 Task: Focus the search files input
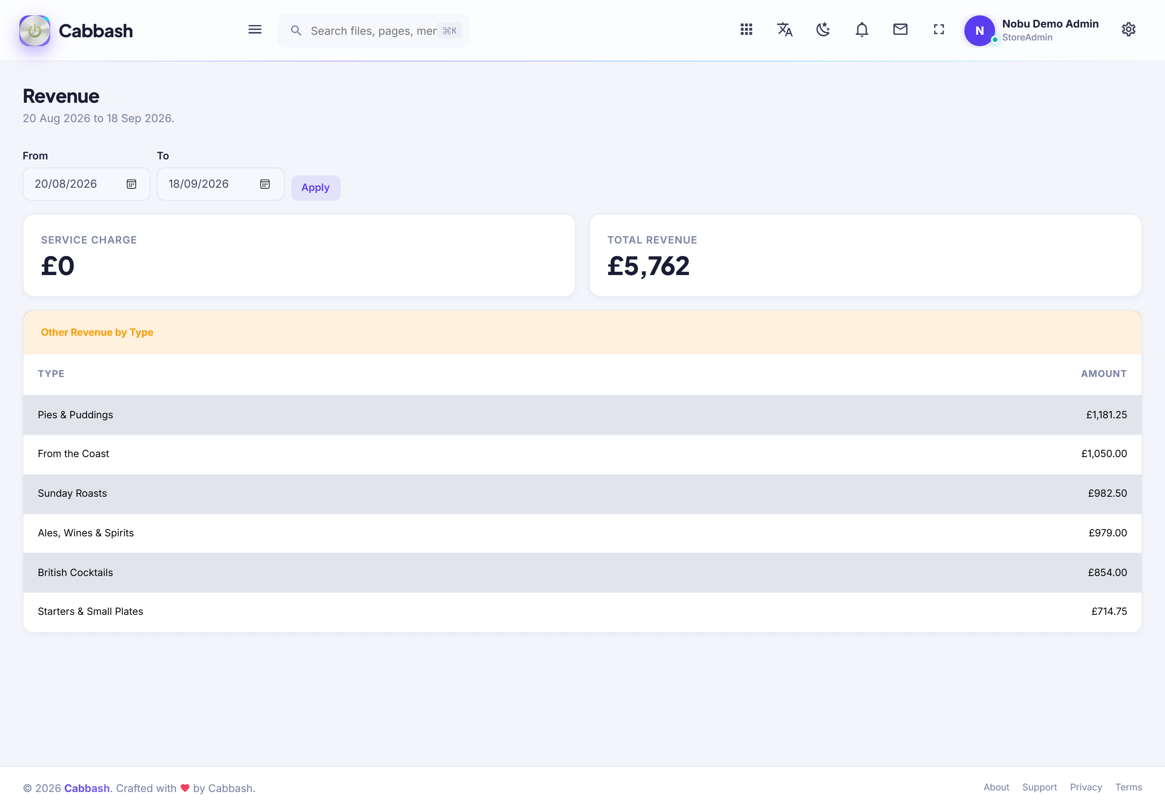click(373, 31)
